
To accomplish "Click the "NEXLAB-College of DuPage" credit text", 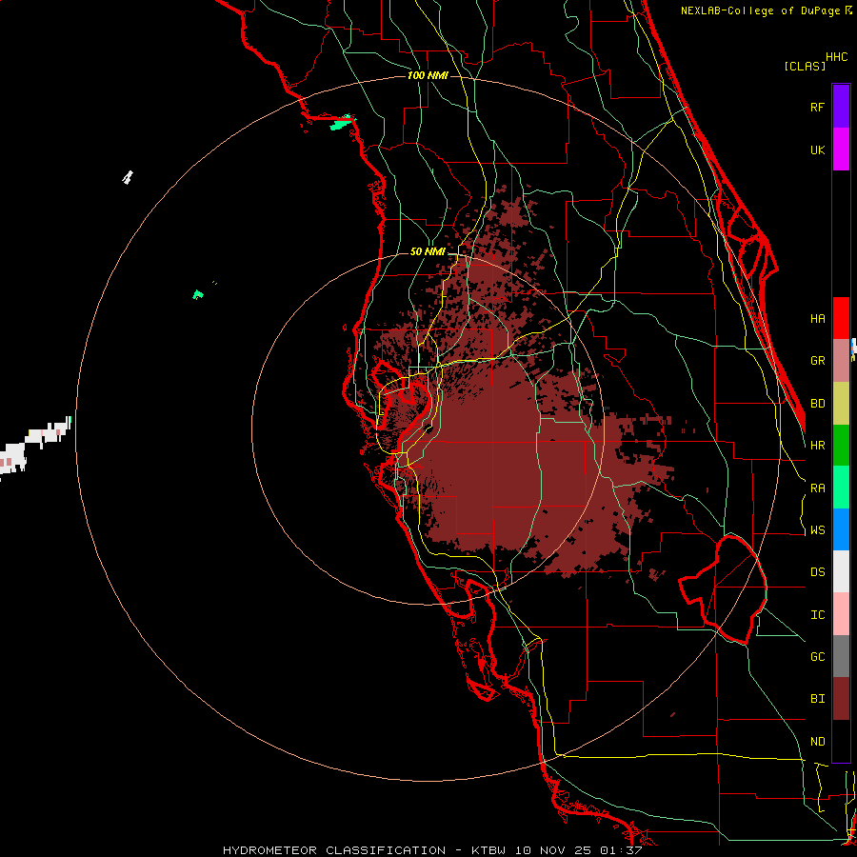I will click(x=761, y=10).
